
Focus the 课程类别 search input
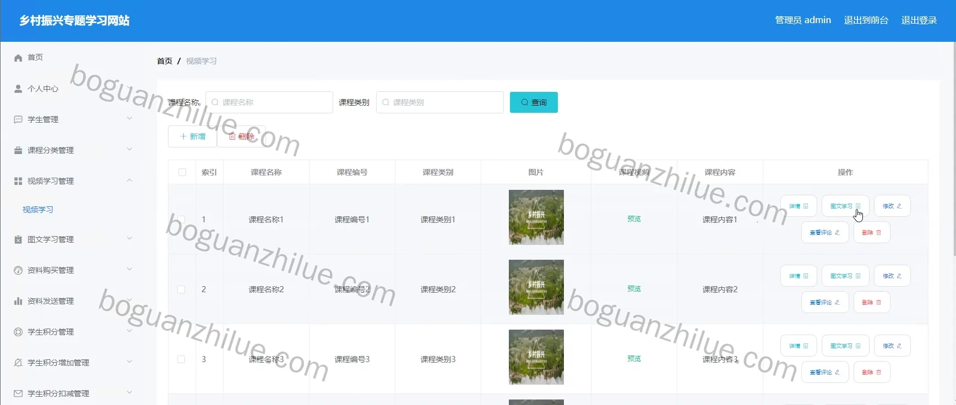pyautogui.click(x=440, y=102)
